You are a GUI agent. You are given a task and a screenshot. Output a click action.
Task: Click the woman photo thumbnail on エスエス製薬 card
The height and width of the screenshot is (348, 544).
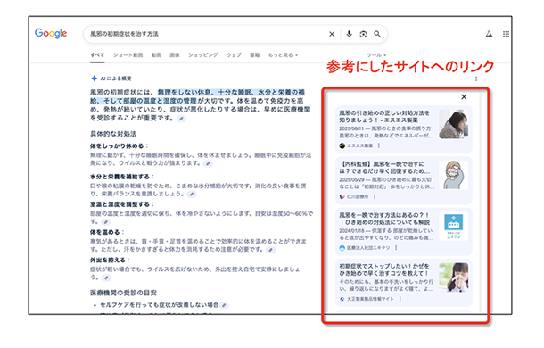tap(453, 124)
